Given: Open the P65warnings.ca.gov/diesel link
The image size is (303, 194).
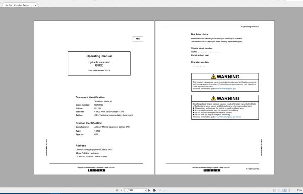Looking at the screenshot, I should pyautogui.click(x=228, y=117).
